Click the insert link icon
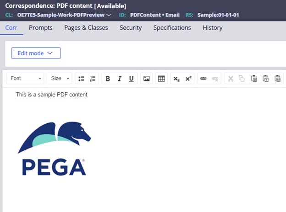 pyautogui.click(x=203, y=79)
